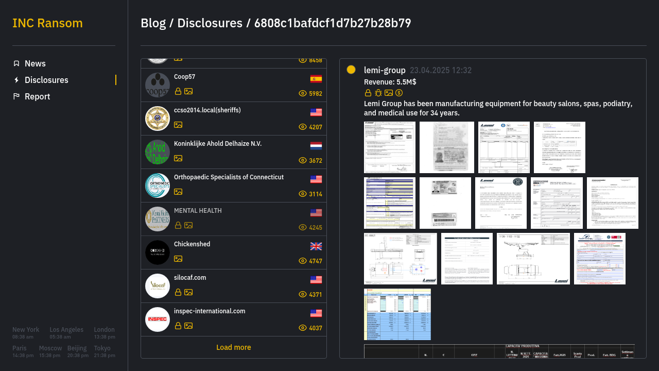The height and width of the screenshot is (371, 659).
Task: Click the image icon in inspec-international row
Action: 188,326
